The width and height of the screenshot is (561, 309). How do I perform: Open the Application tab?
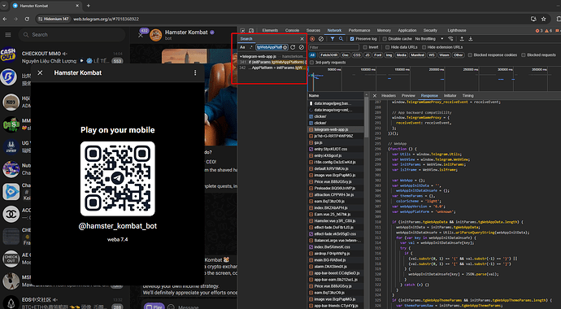(x=407, y=31)
